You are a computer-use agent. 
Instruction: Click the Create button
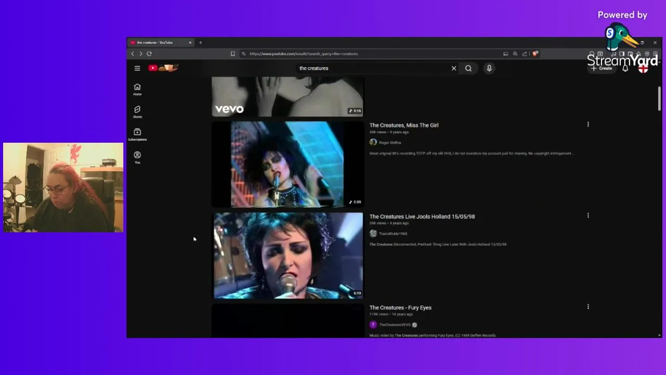click(602, 68)
